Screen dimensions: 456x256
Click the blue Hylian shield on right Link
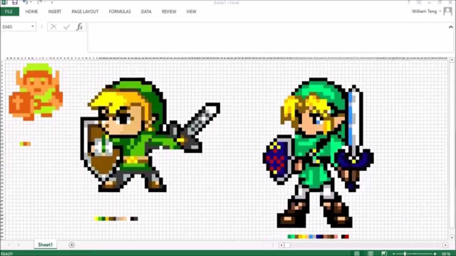[278, 160]
